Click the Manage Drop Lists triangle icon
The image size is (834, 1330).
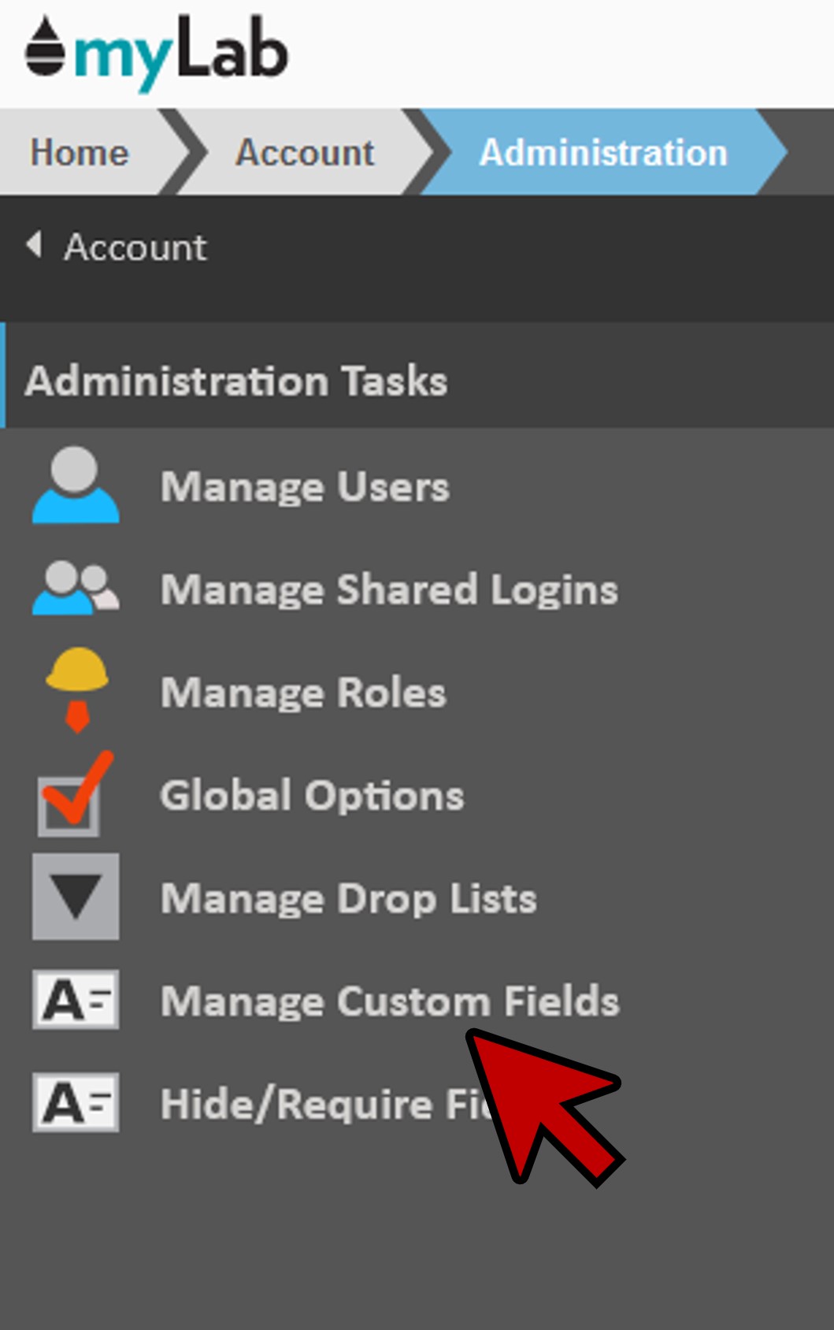coord(76,897)
